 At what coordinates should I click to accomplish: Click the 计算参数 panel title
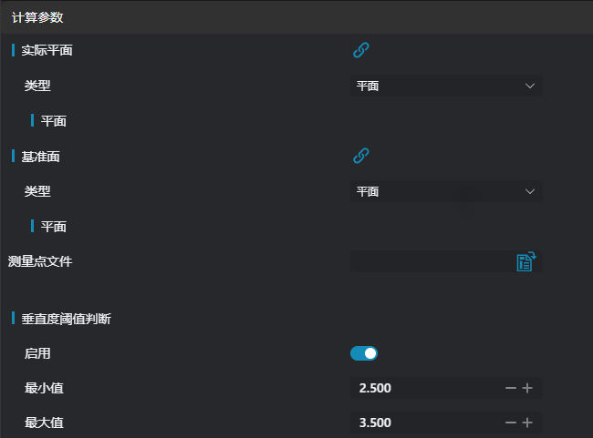click(x=37, y=18)
